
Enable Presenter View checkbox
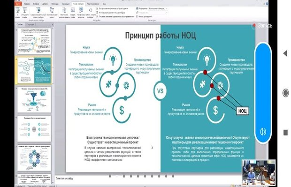(x=137, y=16)
